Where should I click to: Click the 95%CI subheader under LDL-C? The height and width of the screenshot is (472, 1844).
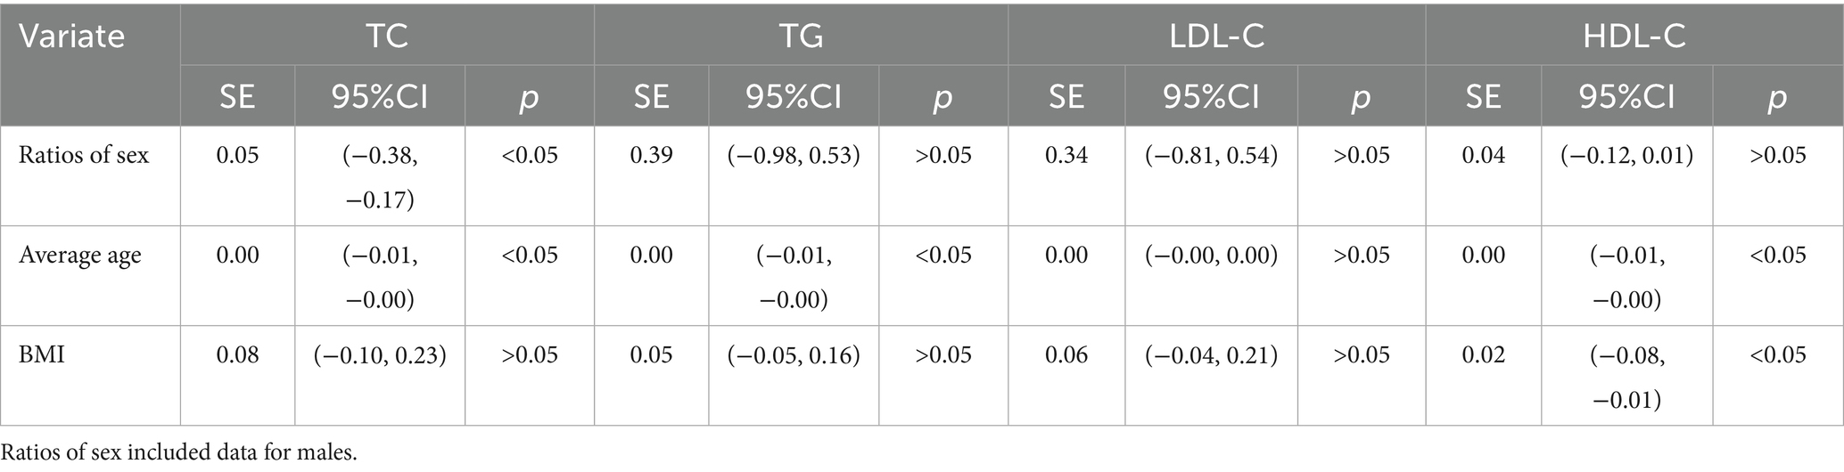pyautogui.click(x=1211, y=96)
